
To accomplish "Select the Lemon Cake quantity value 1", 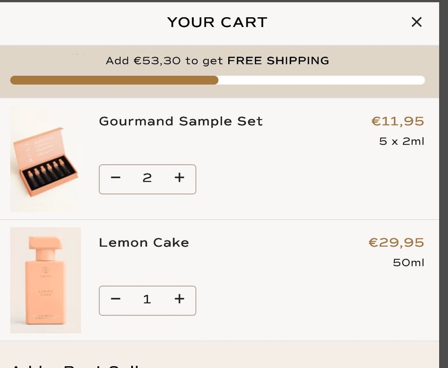I will click(x=147, y=299).
